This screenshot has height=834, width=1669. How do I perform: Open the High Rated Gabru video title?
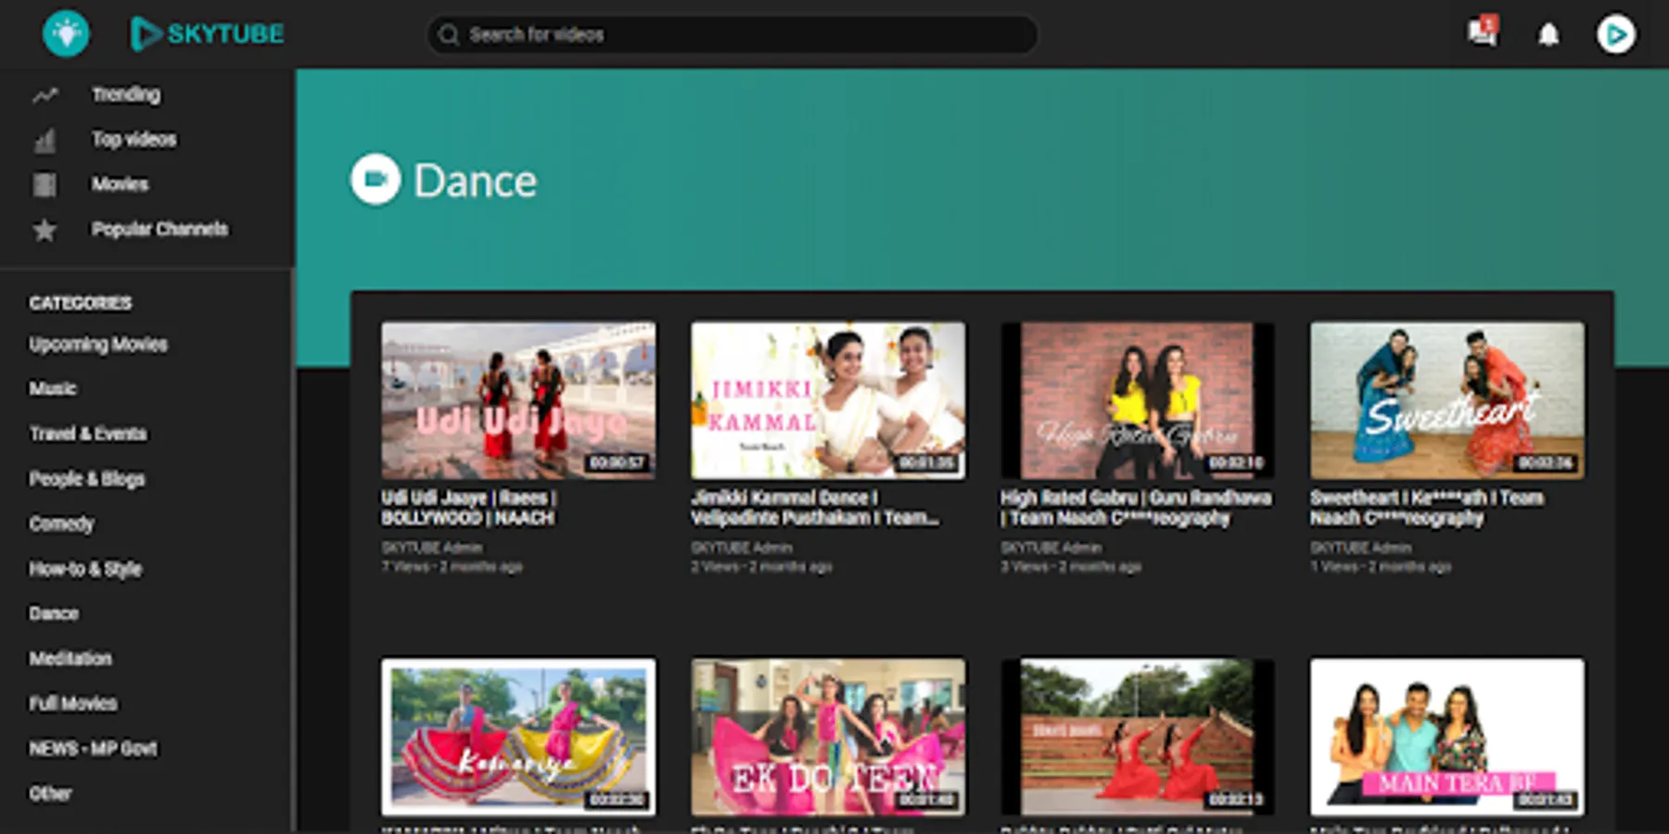(x=1135, y=508)
